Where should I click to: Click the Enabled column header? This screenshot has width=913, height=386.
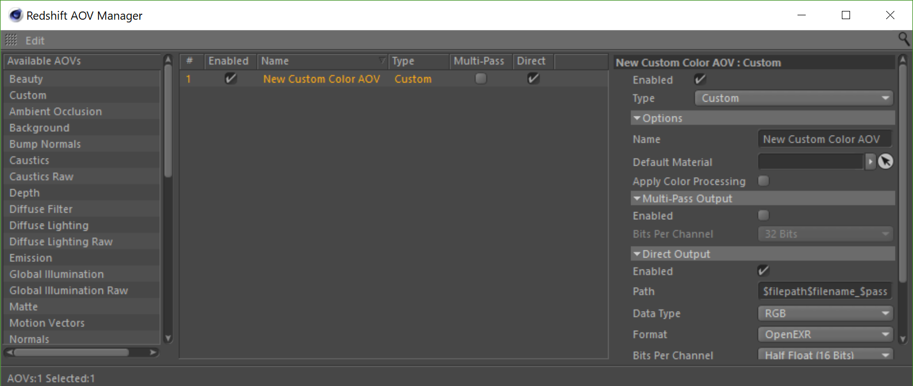[231, 61]
